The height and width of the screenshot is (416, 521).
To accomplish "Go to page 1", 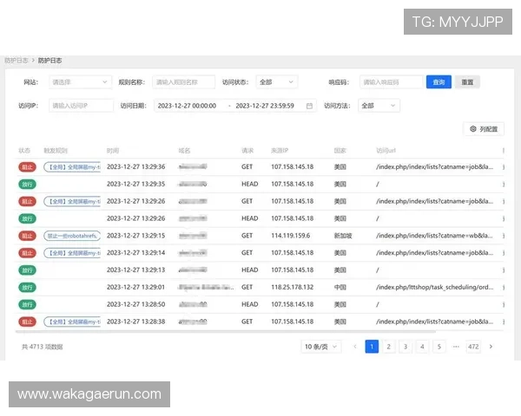I will 372,347.
